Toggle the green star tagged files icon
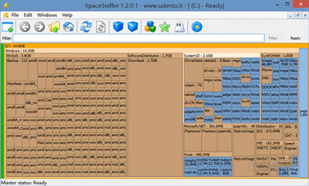The image size is (309, 186). 165,27
